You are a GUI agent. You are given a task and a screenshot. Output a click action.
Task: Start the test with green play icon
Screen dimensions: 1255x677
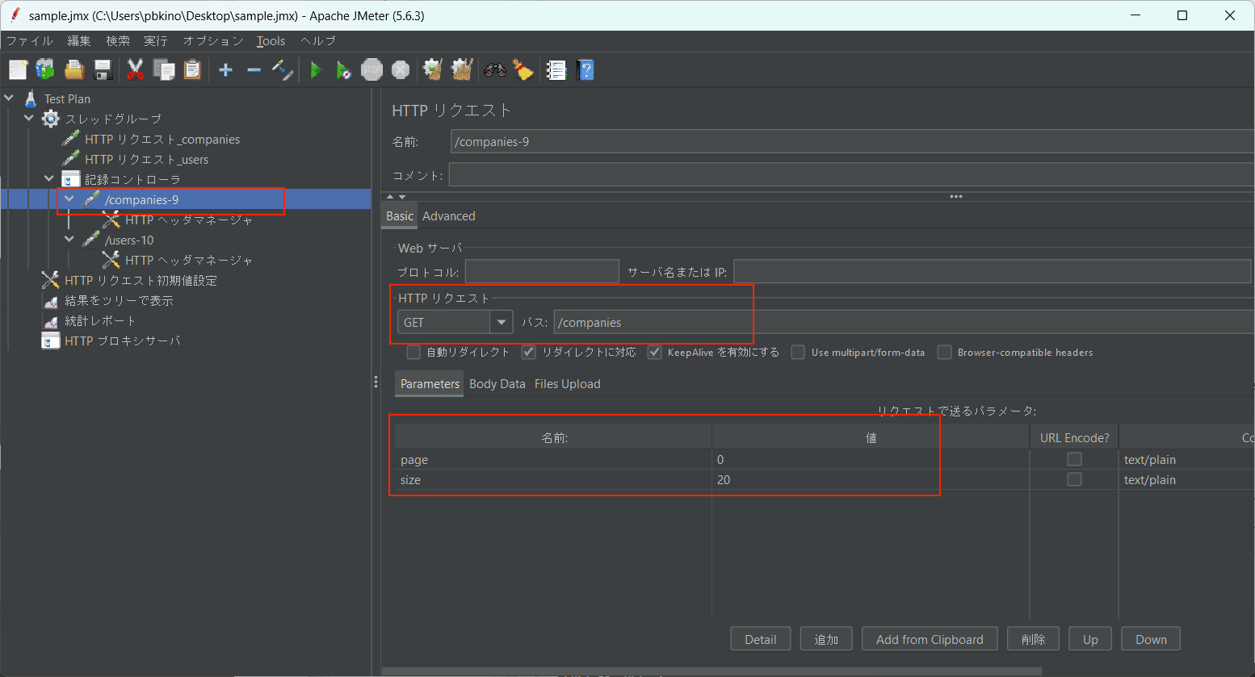point(315,70)
